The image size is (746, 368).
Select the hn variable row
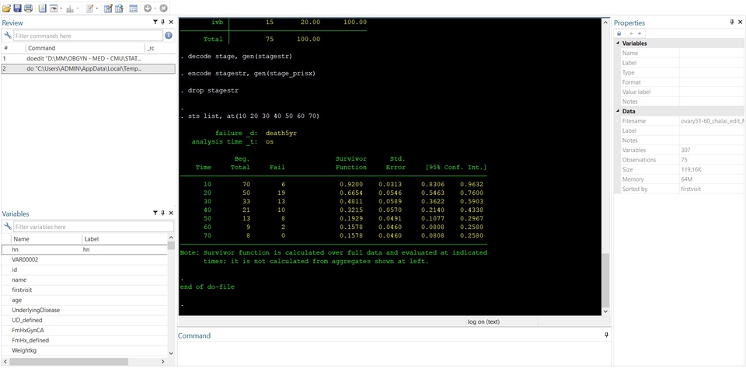[x=85, y=249]
